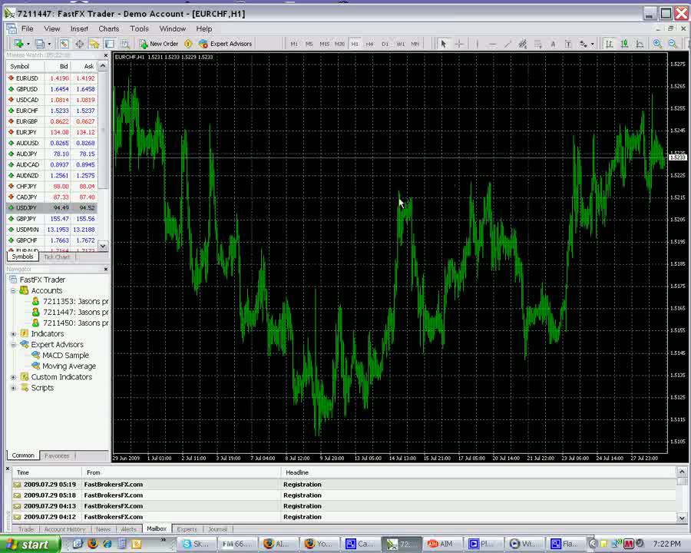Select the equidistant channel tool

tap(523, 44)
